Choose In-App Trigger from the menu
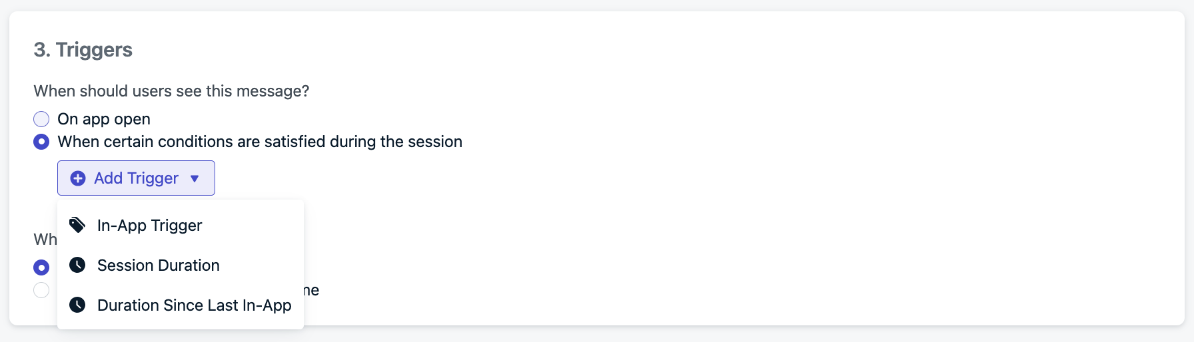The width and height of the screenshot is (1194, 342). pyautogui.click(x=181, y=226)
